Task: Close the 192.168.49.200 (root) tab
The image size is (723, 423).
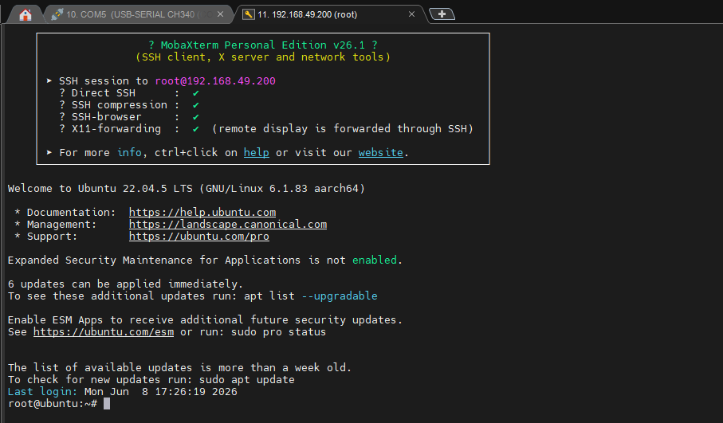Action: coord(412,14)
